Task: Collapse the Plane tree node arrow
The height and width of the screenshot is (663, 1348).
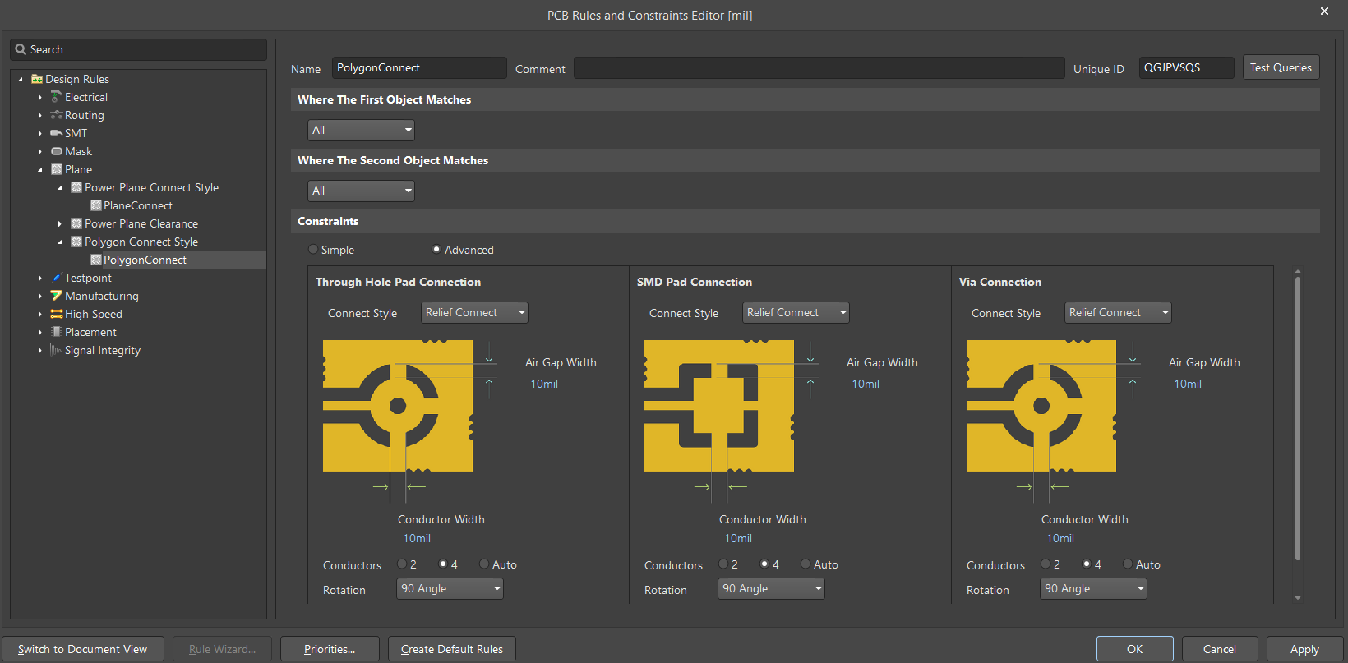Action: click(39, 169)
